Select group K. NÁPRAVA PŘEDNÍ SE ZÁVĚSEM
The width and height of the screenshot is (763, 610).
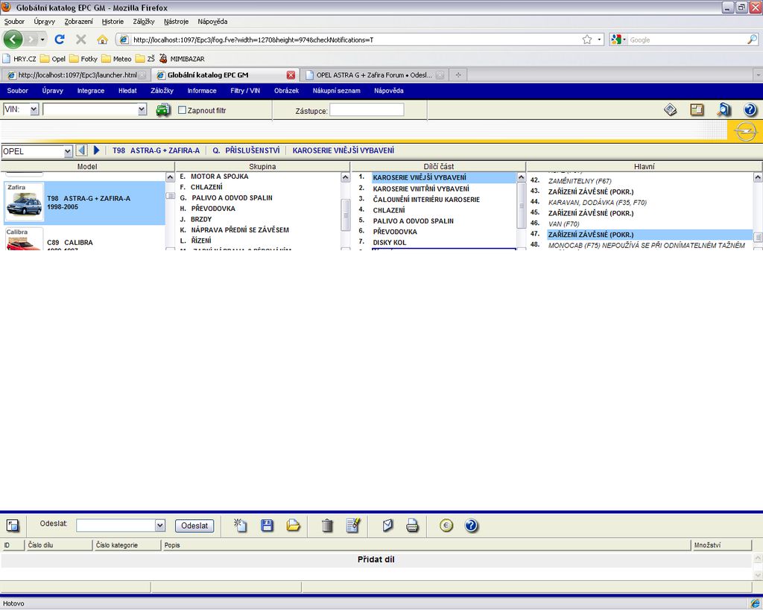(x=234, y=230)
